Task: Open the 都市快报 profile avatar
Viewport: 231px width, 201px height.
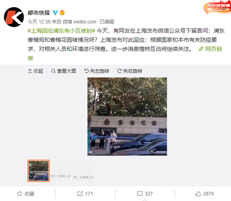Action: click(x=14, y=17)
